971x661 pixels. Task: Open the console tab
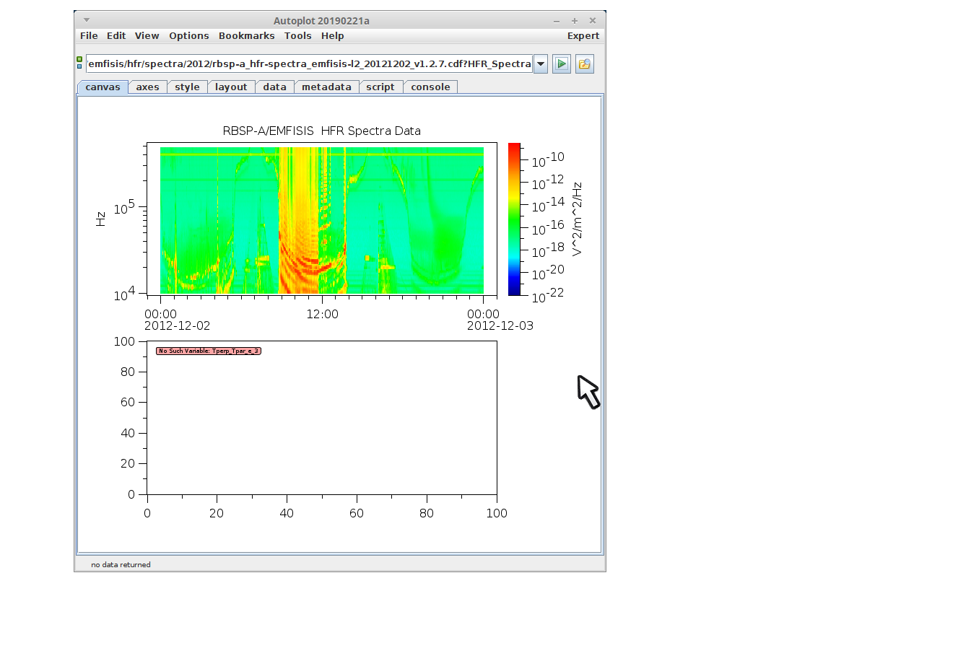(430, 87)
